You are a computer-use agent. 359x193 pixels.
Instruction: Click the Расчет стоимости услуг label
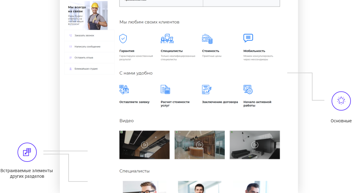click(175, 104)
